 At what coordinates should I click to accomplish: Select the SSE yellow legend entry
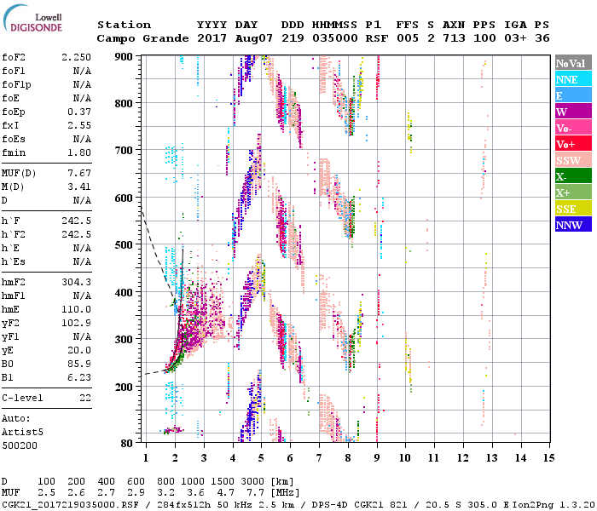coord(571,210)
